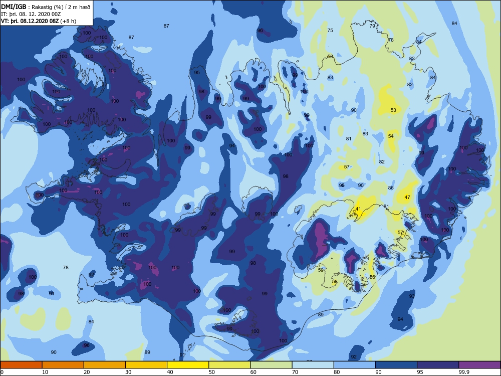Click the light green 60–70 legend swatch
Viewport: 501px width, 376px height.
coord(271,365)
